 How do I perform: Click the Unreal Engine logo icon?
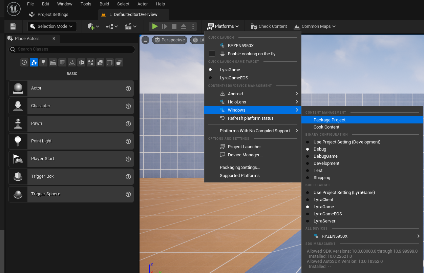[14, 9]
